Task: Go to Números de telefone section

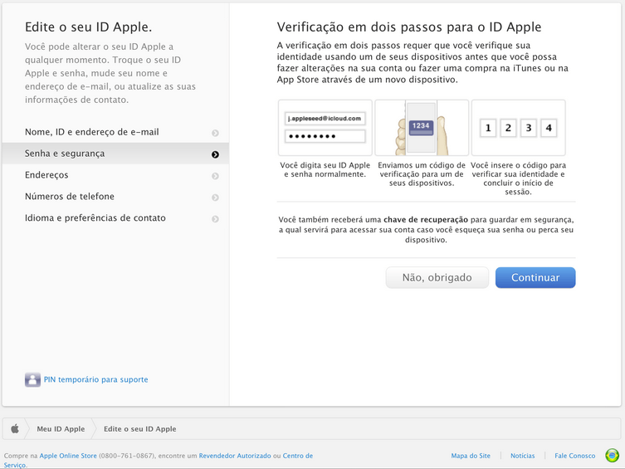Action: [115, 197]
